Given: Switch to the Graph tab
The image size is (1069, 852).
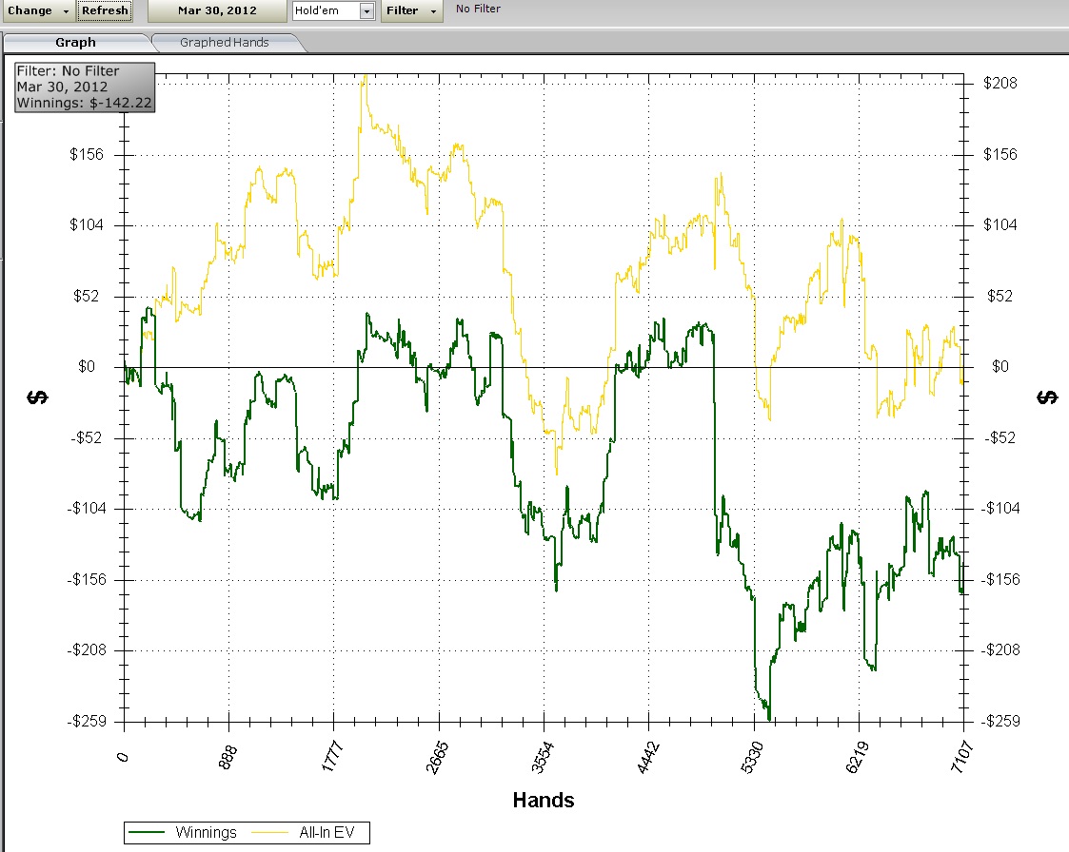Looking at the screenshot, I should tap(76, 42).
